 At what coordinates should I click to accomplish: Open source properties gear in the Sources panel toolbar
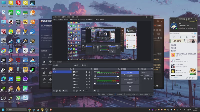80,91
